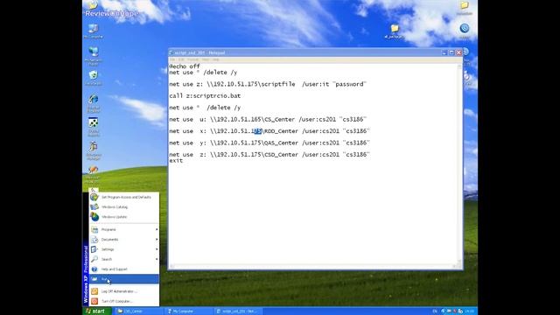Click 'scriptfile' in the net use z: line
The width and height of the screenshot is (560, 315).
point(278,84)
